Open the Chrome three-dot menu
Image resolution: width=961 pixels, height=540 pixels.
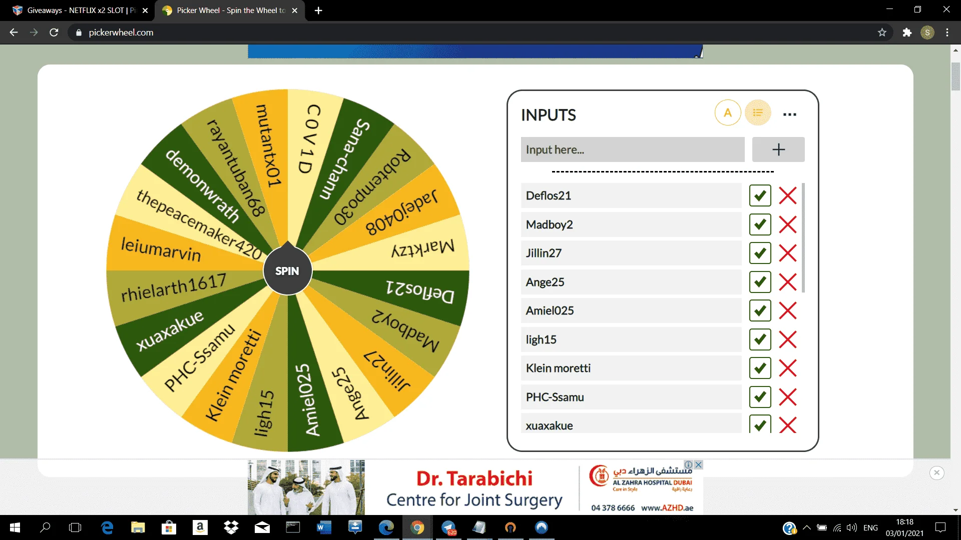coord(947,32)
